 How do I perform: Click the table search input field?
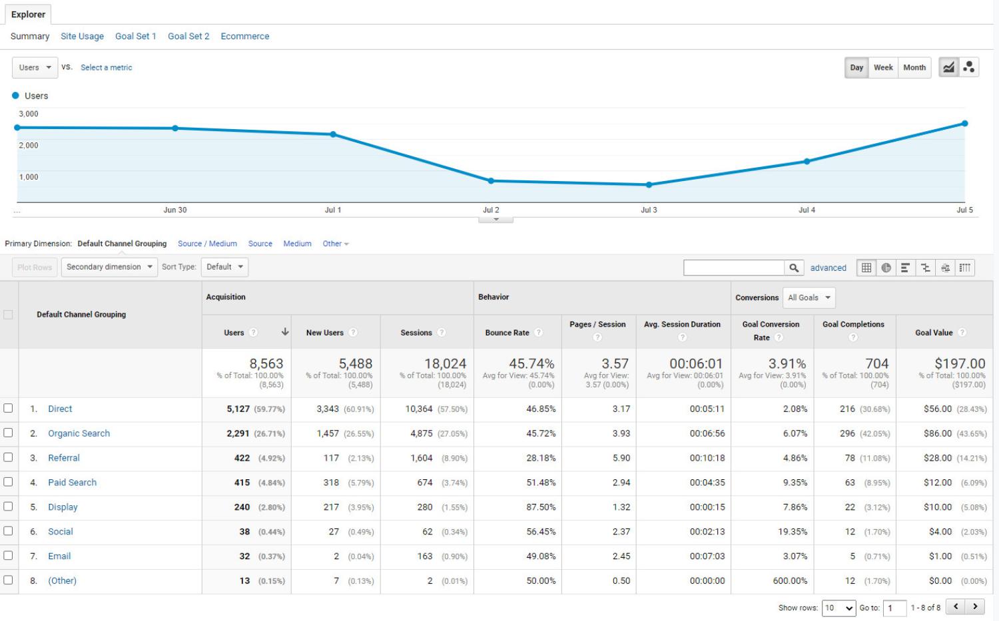(733, 268)
